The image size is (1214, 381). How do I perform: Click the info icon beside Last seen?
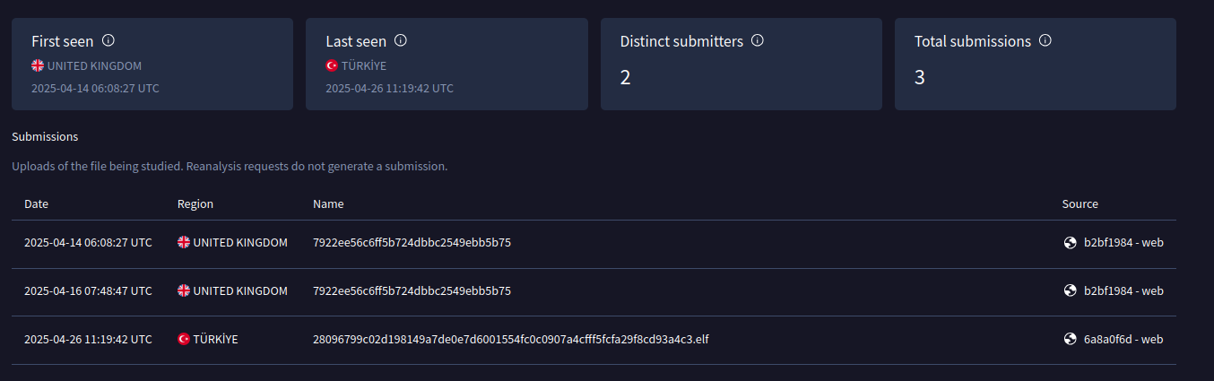tap(401, 40)
